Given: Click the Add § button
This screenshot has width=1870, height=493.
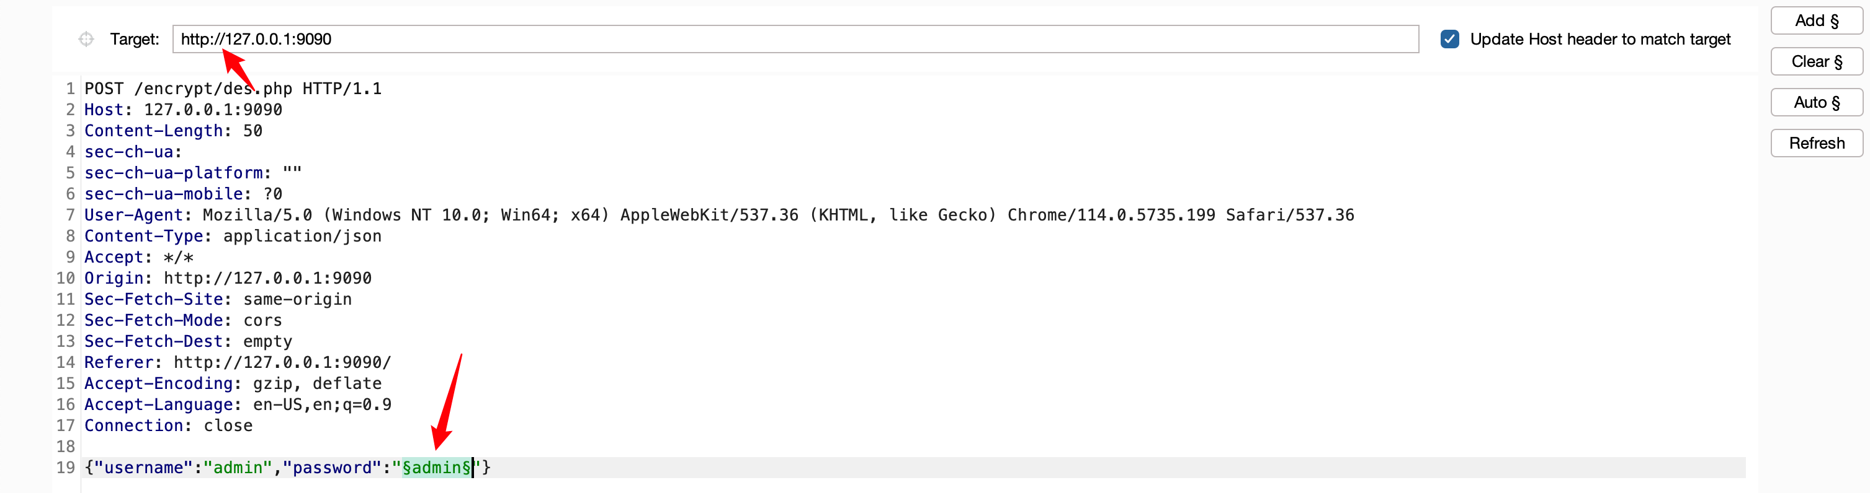Looking at the screenshot, I should 1816,21.
